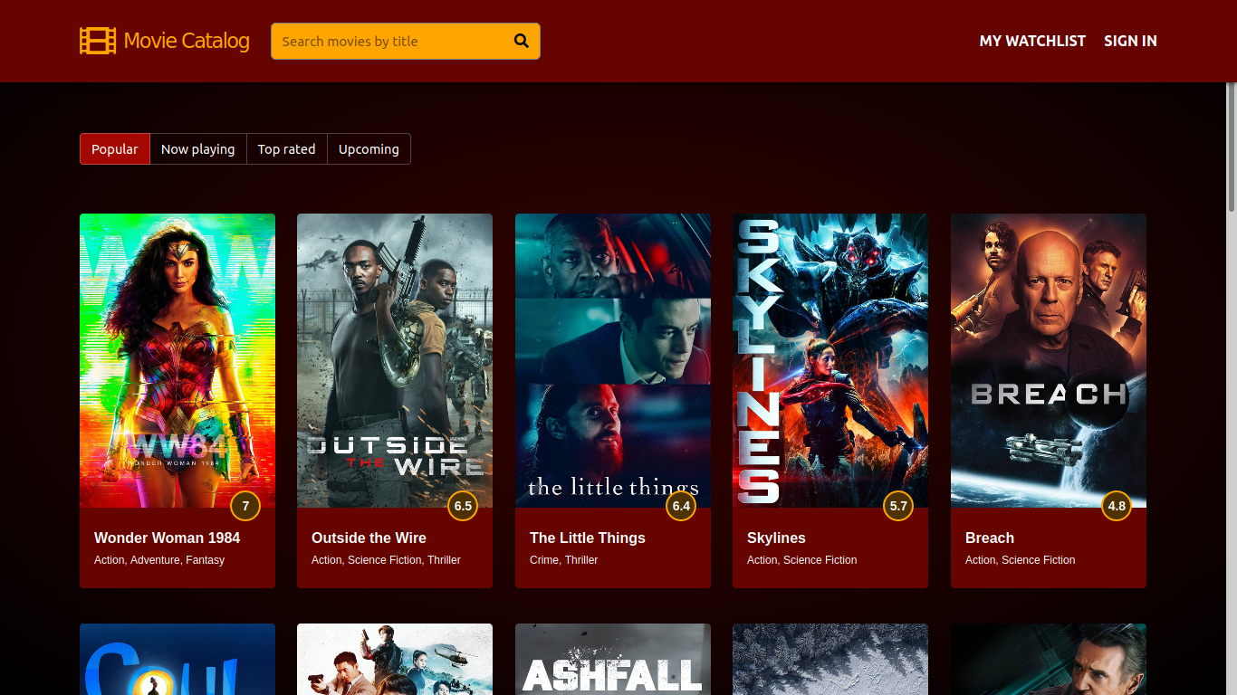1237x695 pixels.
Task: Click the film reel logo icon
Action: coord(98,41)
